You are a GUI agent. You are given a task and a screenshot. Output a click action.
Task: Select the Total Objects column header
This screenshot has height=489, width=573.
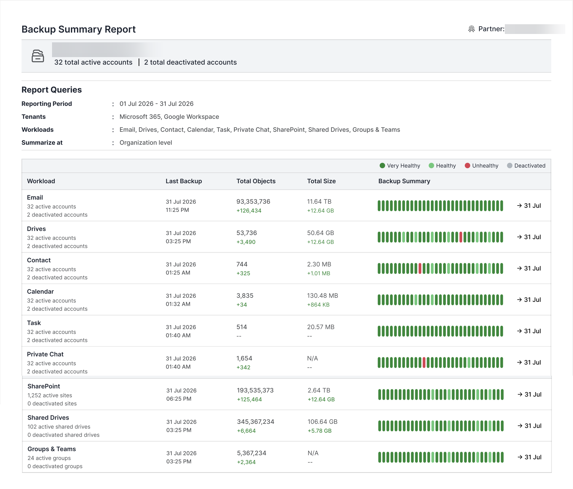click(256, 181)
